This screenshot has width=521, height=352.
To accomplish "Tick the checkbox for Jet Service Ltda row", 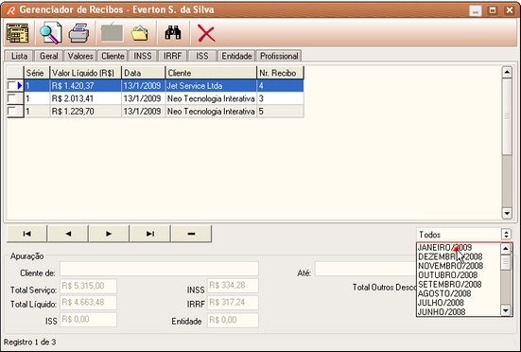I will click(x=11, y=86).
